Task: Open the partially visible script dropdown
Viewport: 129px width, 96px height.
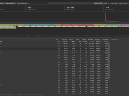Action: tap(2, 3)
